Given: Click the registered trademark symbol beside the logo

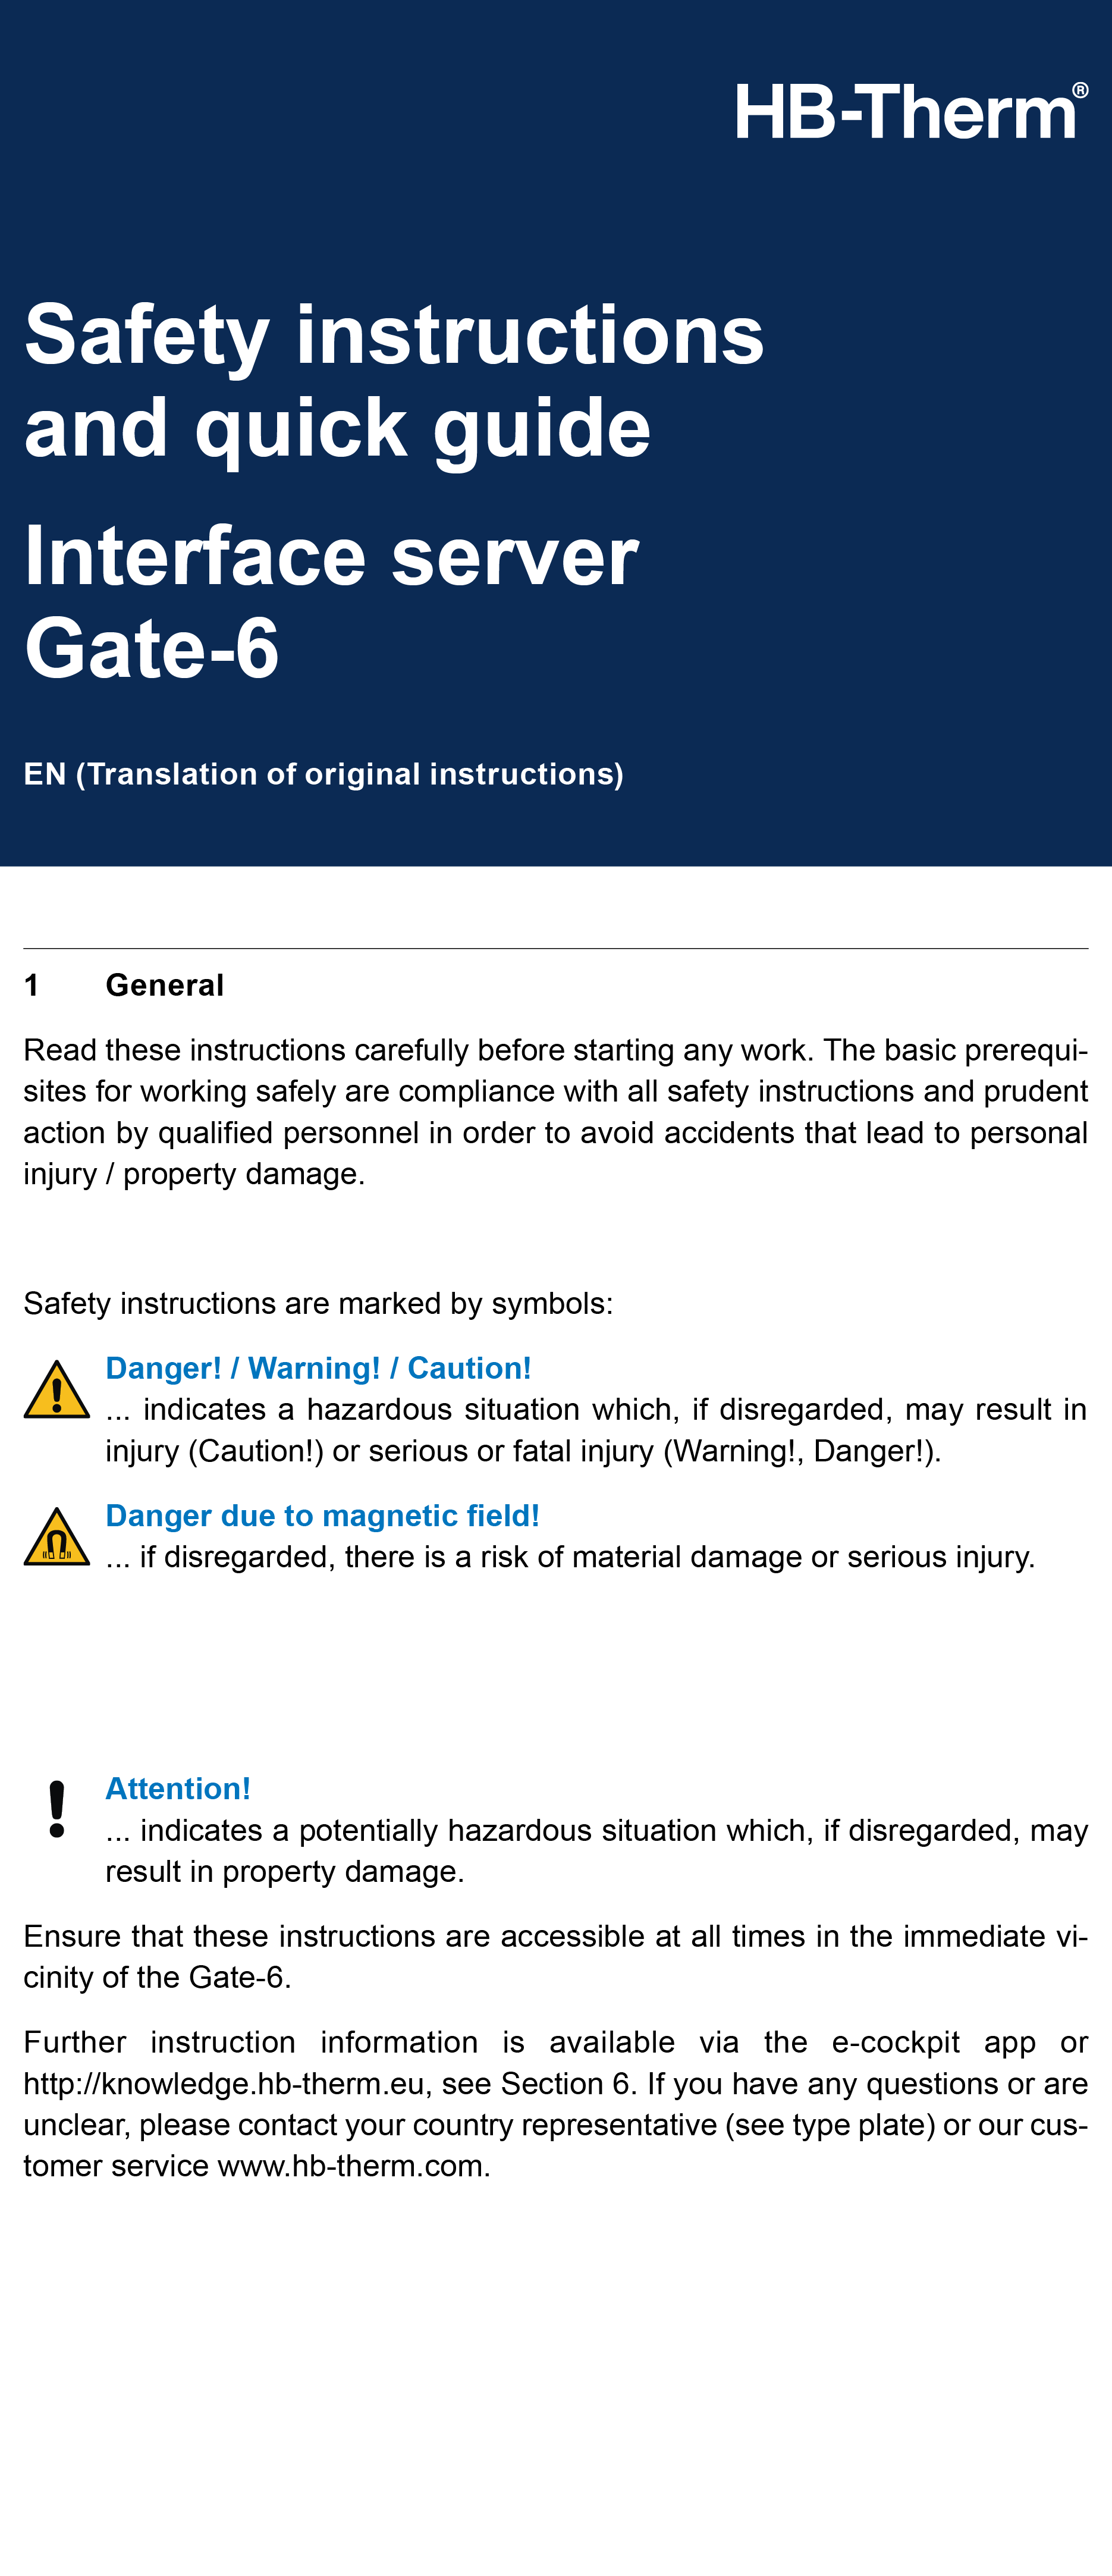Looking at the screenshot, I should [1080, 91].
